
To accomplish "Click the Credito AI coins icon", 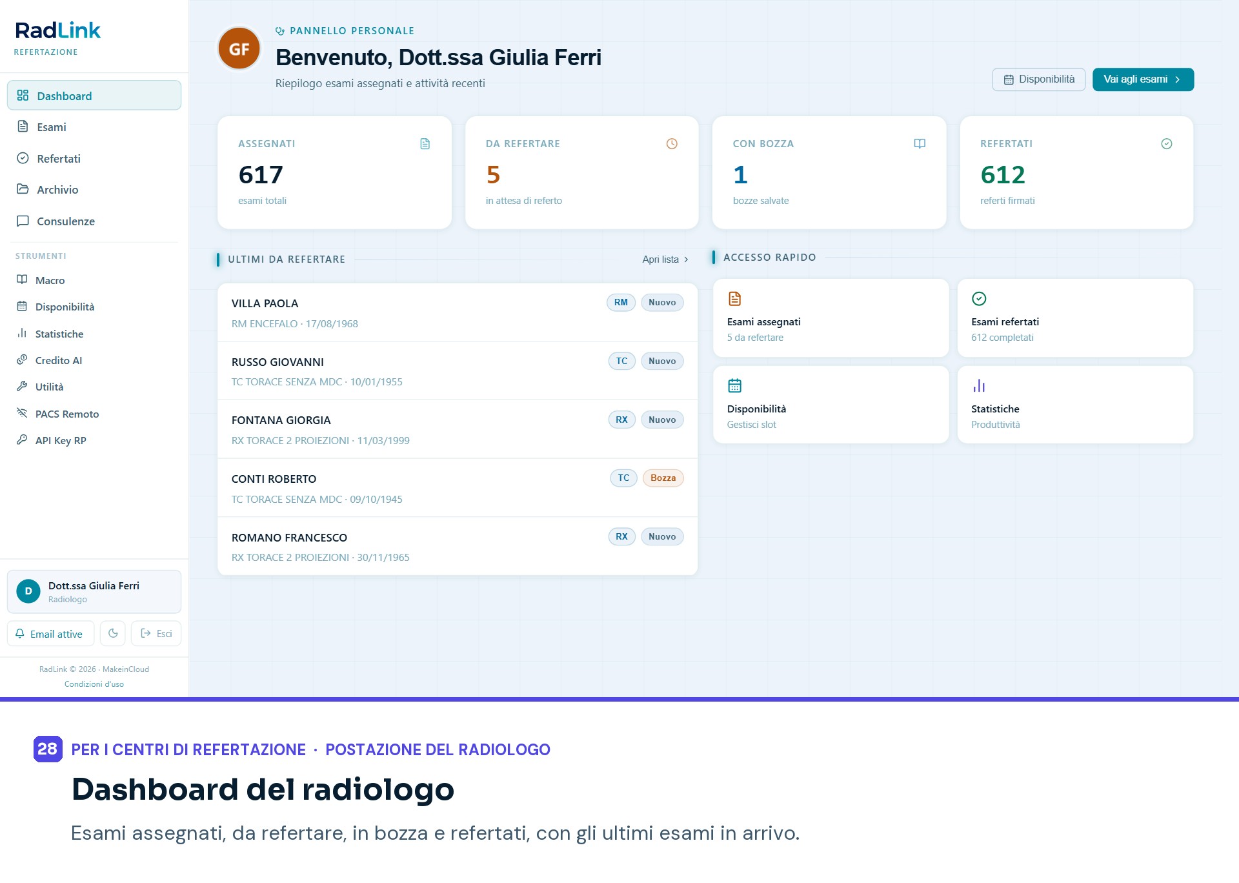I will pyautogui.click(x=22, y=360).
